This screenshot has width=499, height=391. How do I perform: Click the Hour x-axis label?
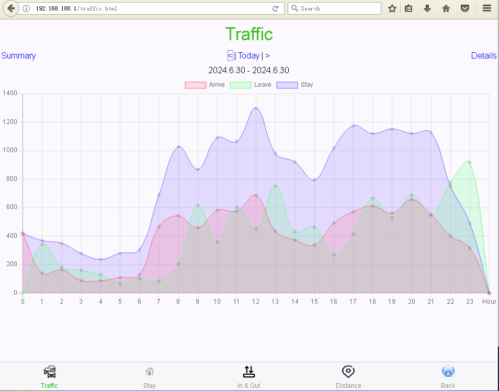click(x=489, y=301)
